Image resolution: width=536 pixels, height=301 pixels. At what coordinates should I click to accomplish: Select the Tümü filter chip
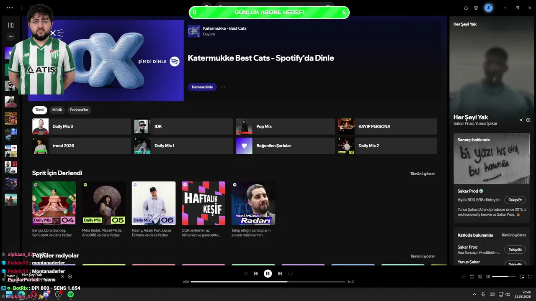40,110
